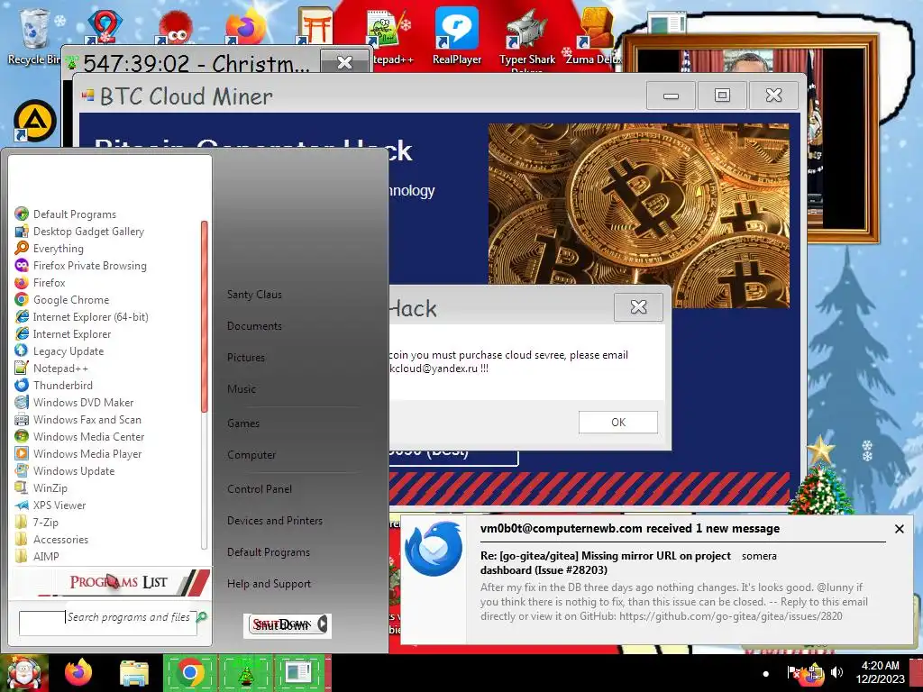
Task: Close the Hack message dialog
Action: 639,306
